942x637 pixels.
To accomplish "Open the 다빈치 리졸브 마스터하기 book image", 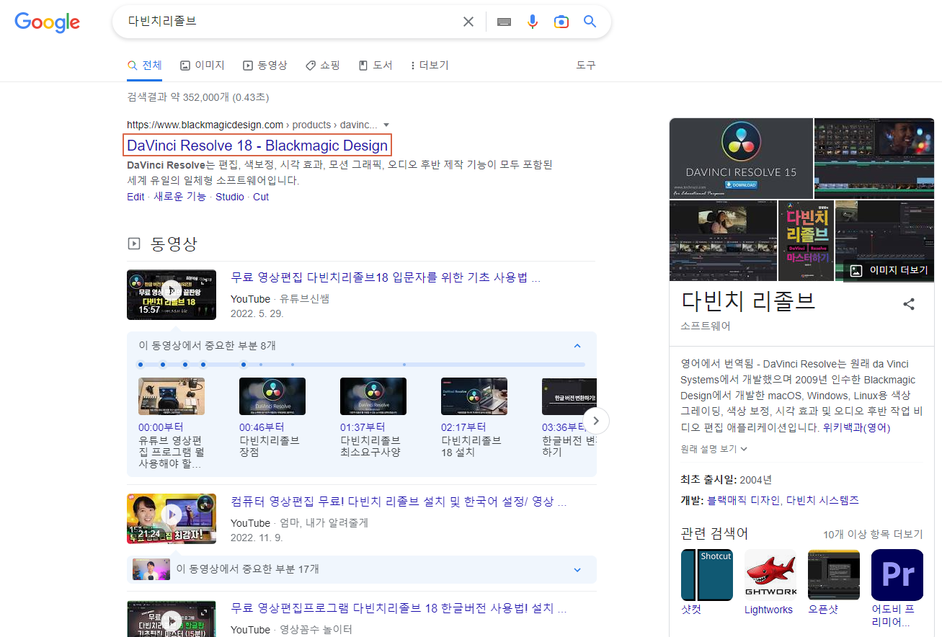I will (806, 241).
